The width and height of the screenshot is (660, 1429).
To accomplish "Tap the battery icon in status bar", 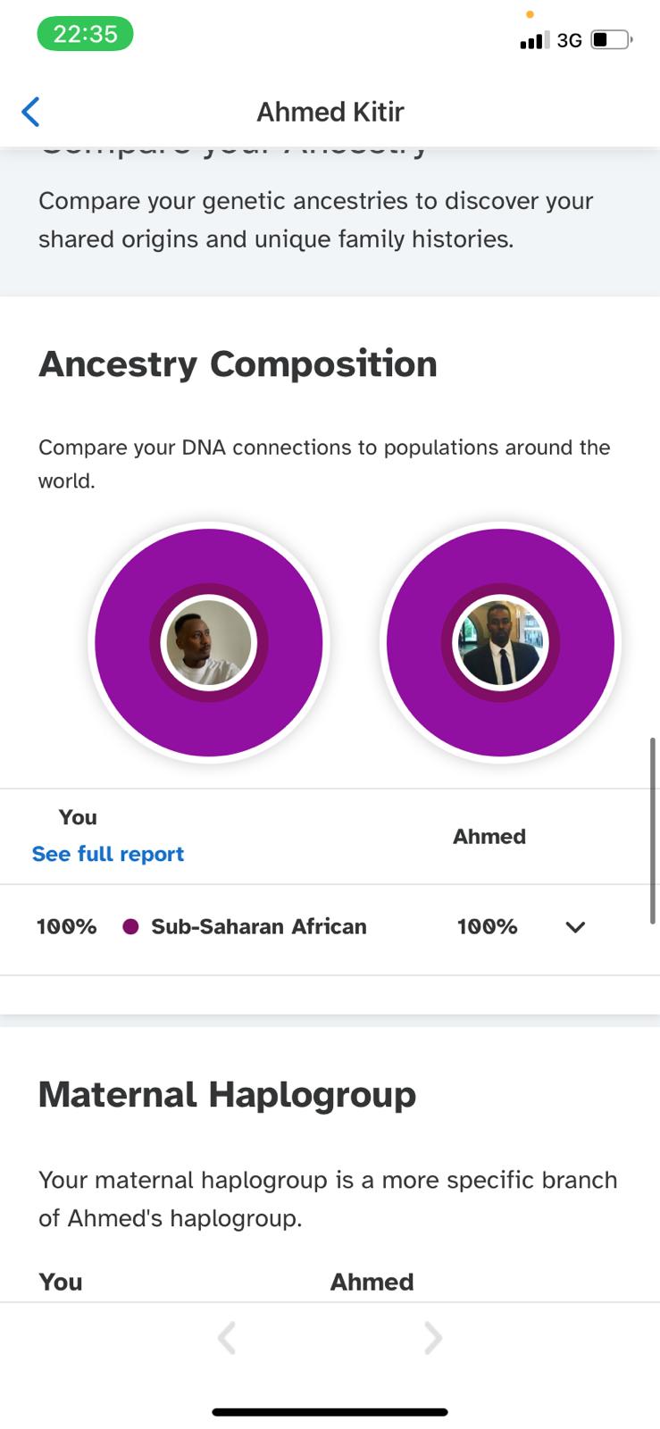I will (x=612, y=40).
